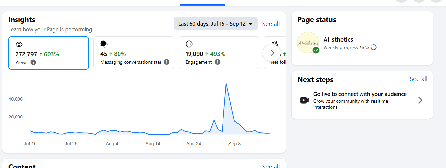This screenshot has width=446, height=168.
Task: Open info icon next to Views
Action: (33, 62)
